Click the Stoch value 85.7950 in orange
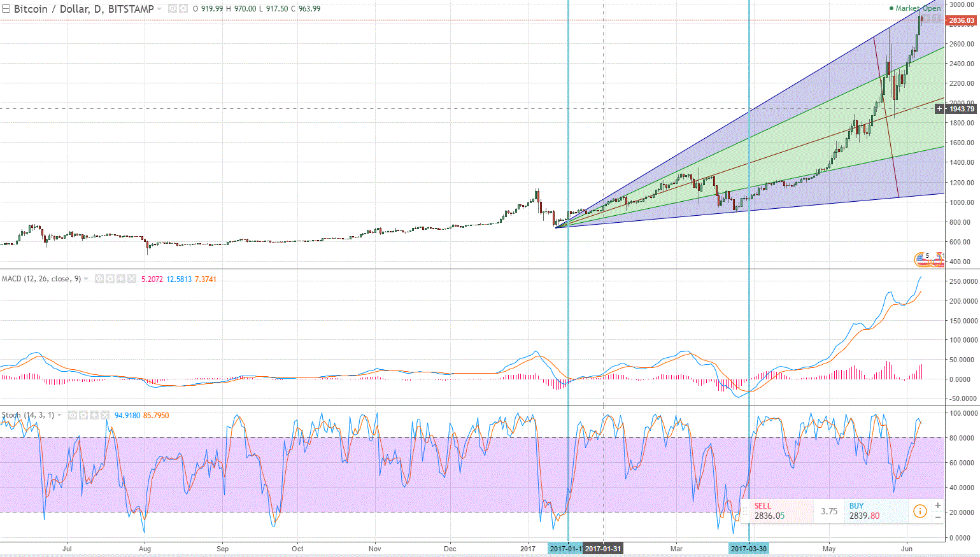This screenshot has height=557, width=980. 156,415
